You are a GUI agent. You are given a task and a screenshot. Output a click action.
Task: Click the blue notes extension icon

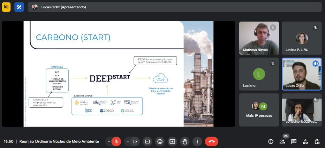19,7
